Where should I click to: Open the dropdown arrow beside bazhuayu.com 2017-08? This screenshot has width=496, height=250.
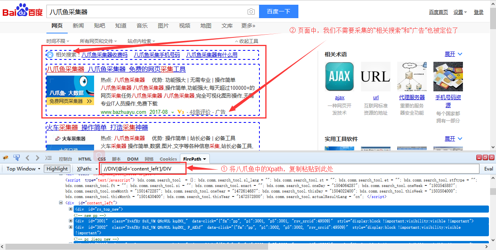[172, 113]
